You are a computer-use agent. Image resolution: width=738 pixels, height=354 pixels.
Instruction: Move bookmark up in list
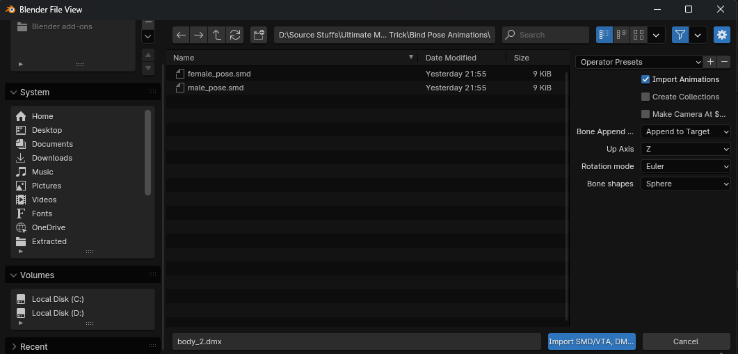(148, 55)
